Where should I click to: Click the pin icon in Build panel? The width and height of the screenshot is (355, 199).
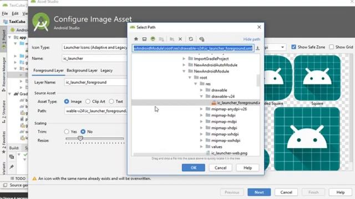(x=12, y=167)
